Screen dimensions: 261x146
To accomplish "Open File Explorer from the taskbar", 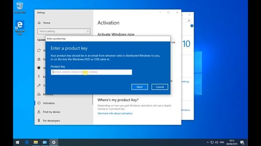I will [x=36, y=142].
